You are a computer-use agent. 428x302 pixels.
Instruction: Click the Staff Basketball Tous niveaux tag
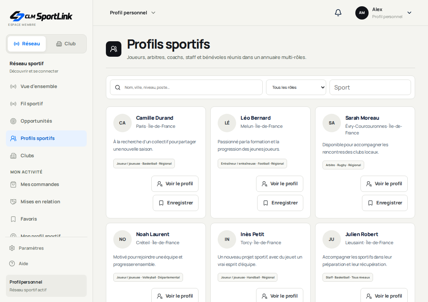click(348, 277)
